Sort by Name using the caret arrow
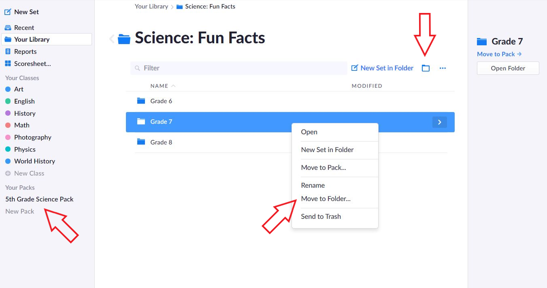 coord(173,86)
